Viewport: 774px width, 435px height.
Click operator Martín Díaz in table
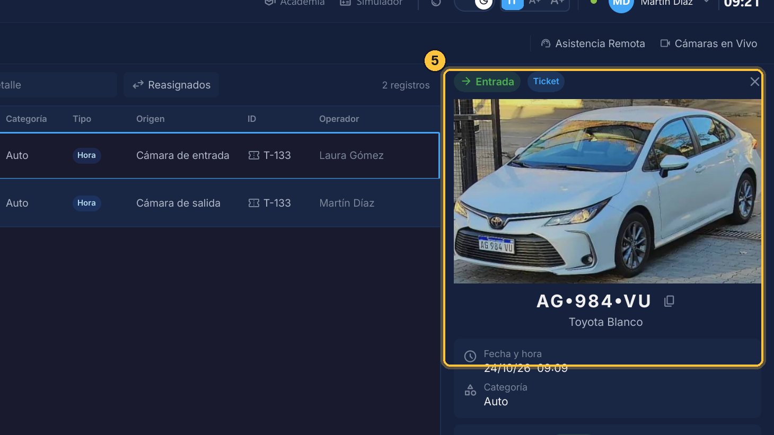pyautogui.click(x=347, y=203)
